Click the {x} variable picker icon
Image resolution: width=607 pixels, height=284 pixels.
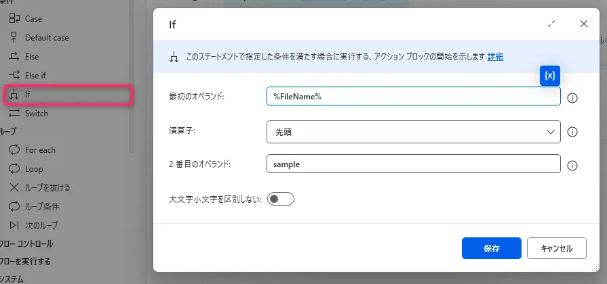coord(549,76)
